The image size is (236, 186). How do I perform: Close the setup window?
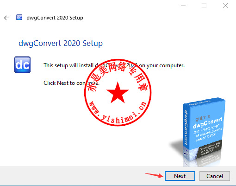click(225, 6)
